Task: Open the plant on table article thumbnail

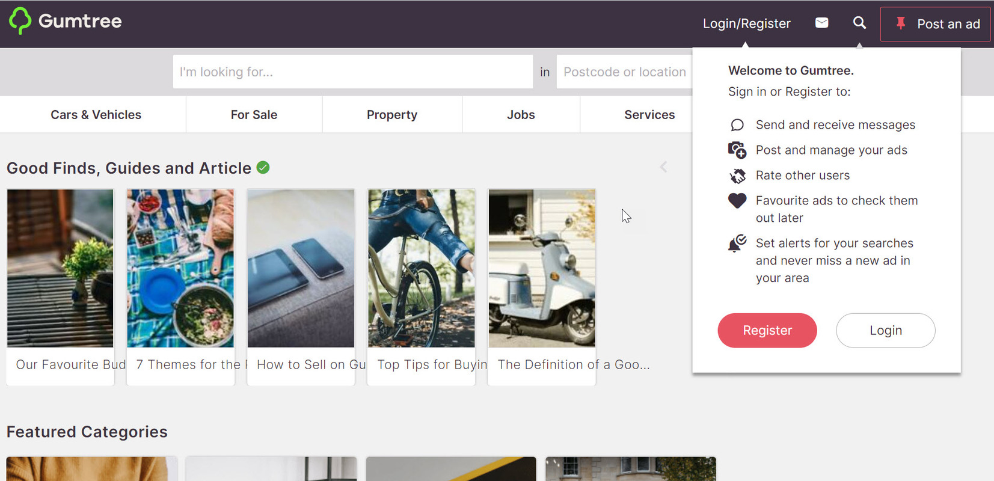Action: click(60, 268)
